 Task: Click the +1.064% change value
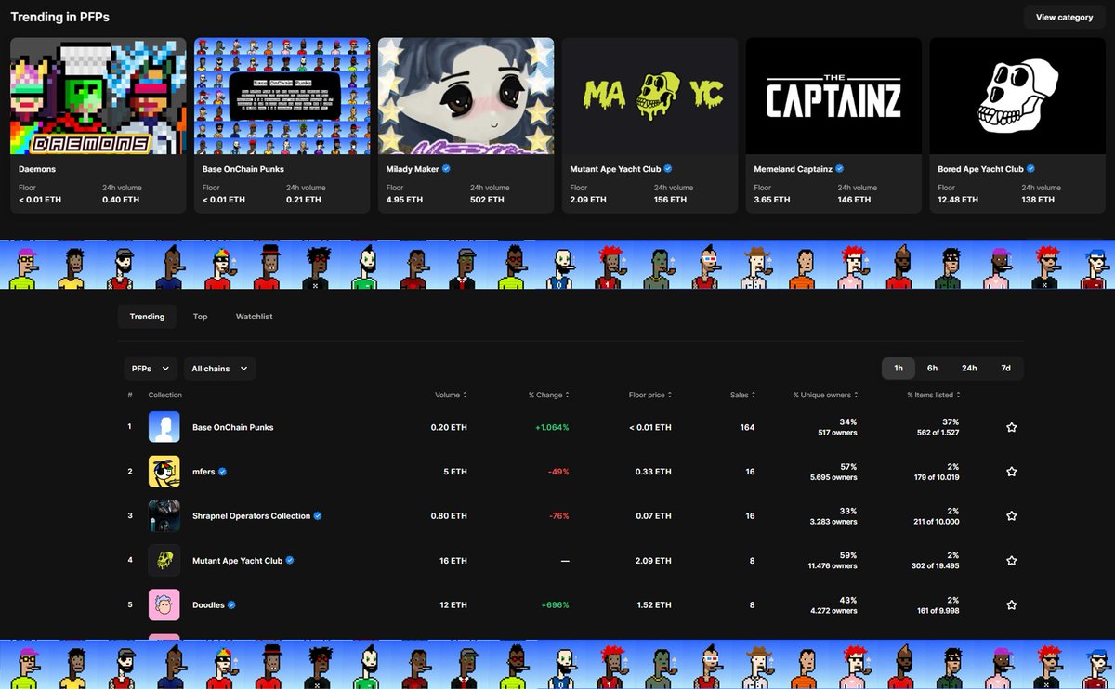552,427
